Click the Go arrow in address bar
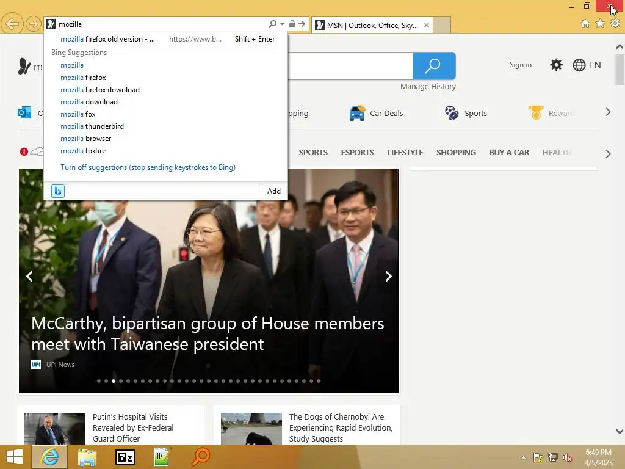Viewport: 625px width, 469px height. point(302,24)
